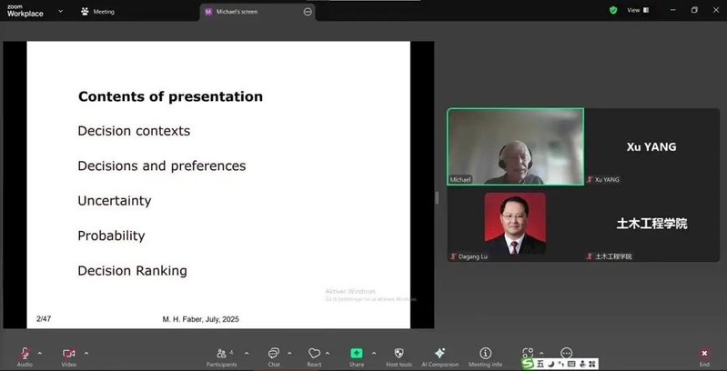
Task: Open the Chat panel
Action: click(x=274, y=353)
